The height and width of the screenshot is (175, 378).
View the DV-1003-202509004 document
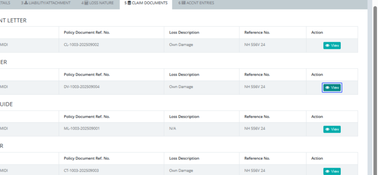coord(332,87)
